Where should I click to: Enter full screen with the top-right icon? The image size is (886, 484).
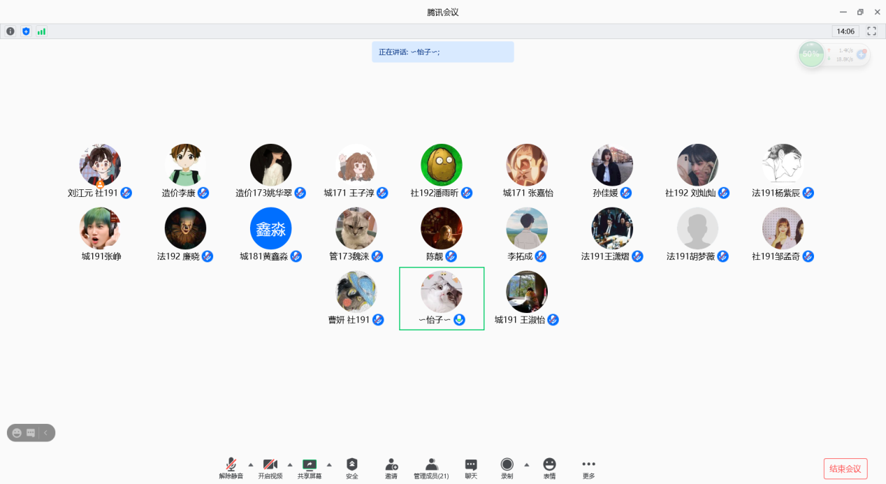pos(871,31)
